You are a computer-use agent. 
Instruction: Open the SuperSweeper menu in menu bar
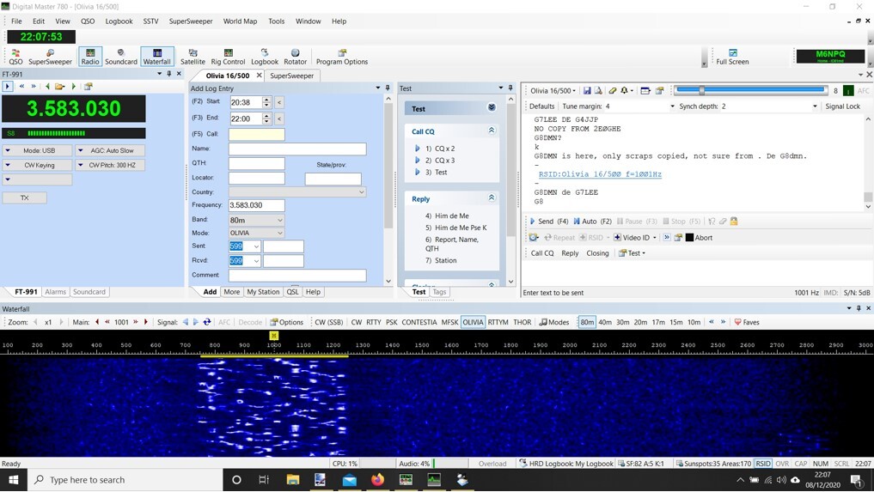[x=191, y=21]
